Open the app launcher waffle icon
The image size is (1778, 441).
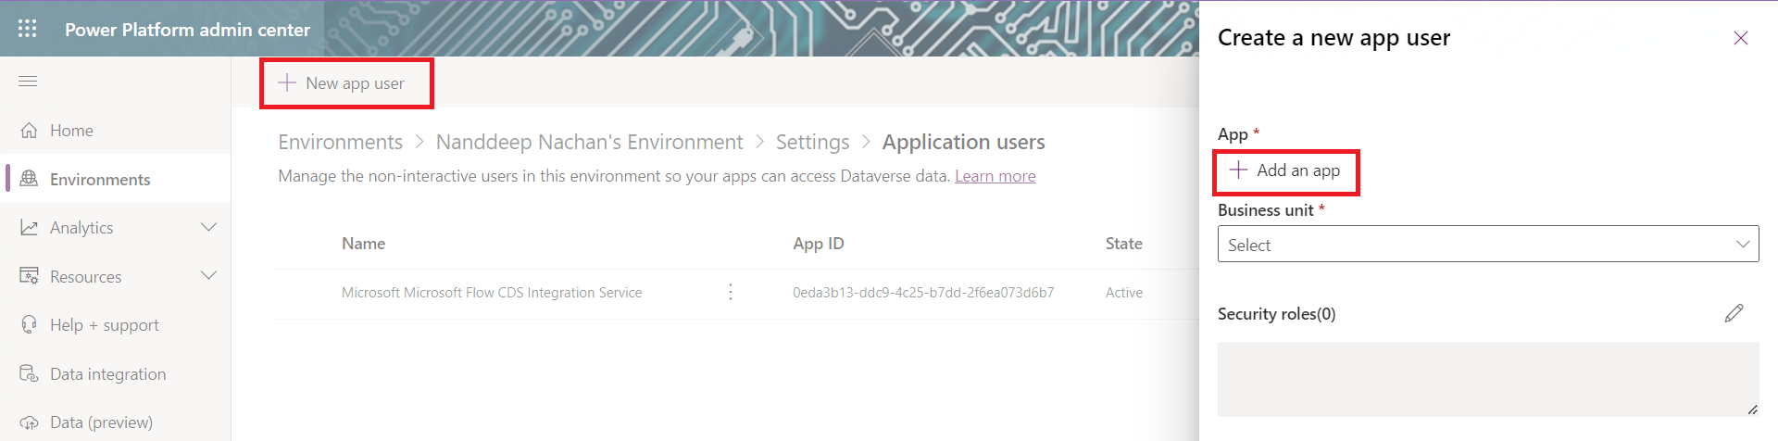pyautogui.click(x=28, y=29)
